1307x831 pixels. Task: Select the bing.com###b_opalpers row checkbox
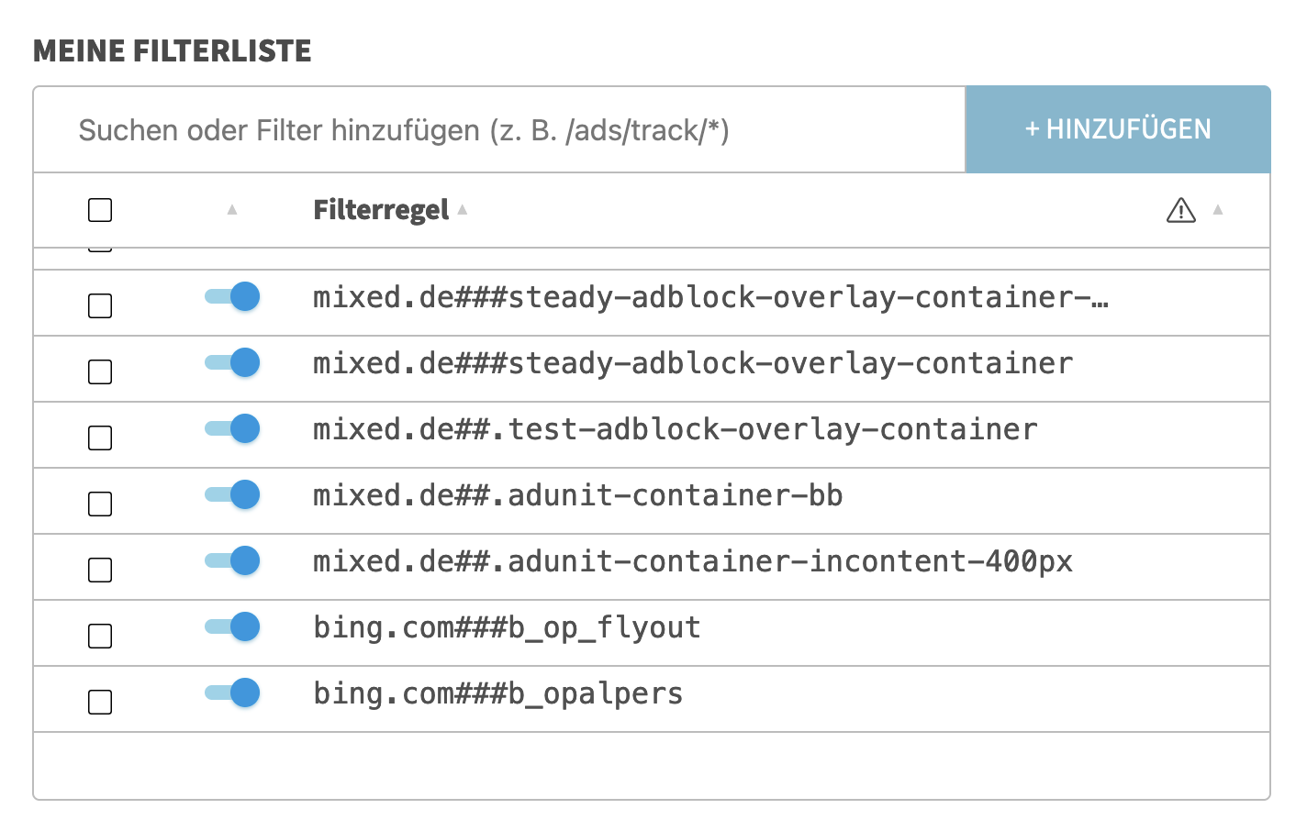[100, 702]
